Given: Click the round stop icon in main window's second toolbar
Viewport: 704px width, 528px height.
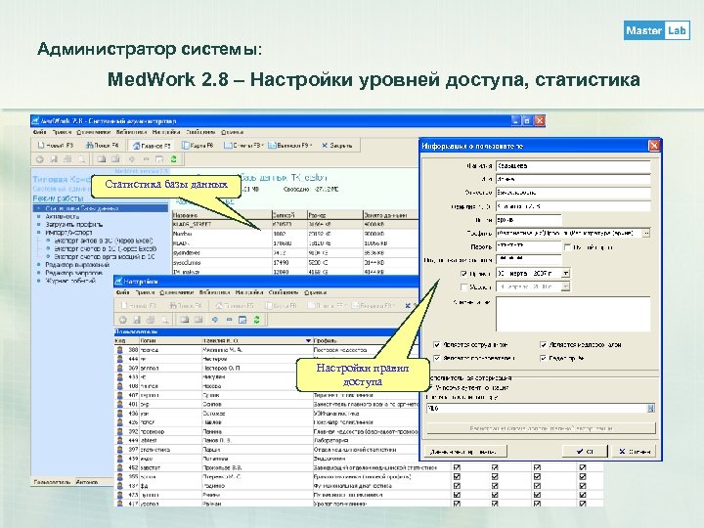Looking at the screenshot, I should coord(39,159).
